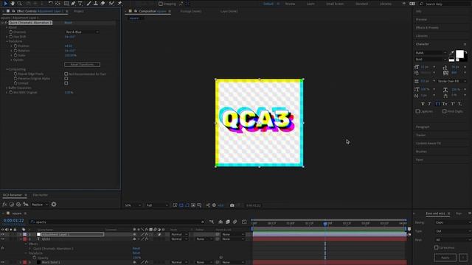The width and height of the screenshot is (472, 265).
Task: Select the Selection arrow tool
Action: coord(5,3)
